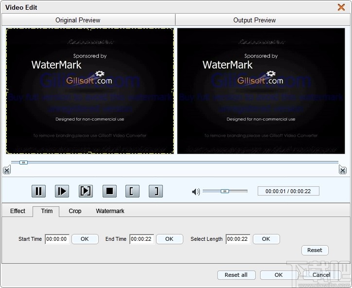Set trim end with right bracket
Image resolution: width=352 pixels, height=288 pixels.
pyautogui.click(x=156, y=191)
